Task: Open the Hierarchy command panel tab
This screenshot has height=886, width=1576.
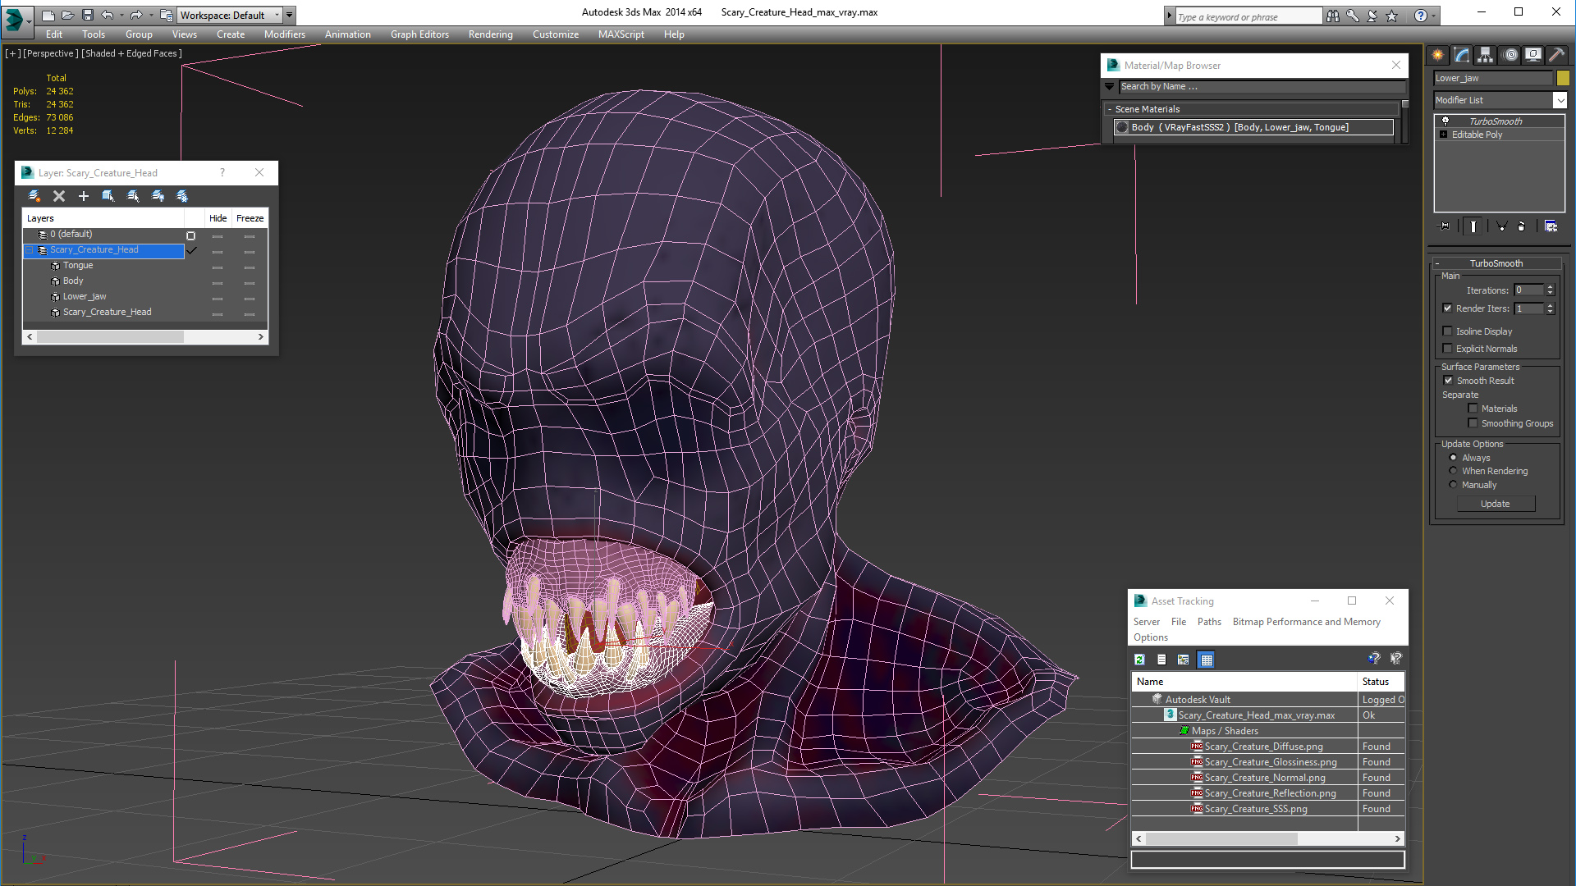Action: coord(1486,55)
